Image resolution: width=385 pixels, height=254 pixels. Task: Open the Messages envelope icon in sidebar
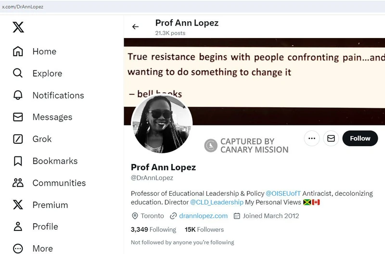(x=18, y=117)
